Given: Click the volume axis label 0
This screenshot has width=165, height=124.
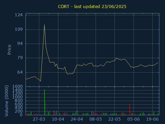Looking at the screenshot, I should click(x=21, y=115).
